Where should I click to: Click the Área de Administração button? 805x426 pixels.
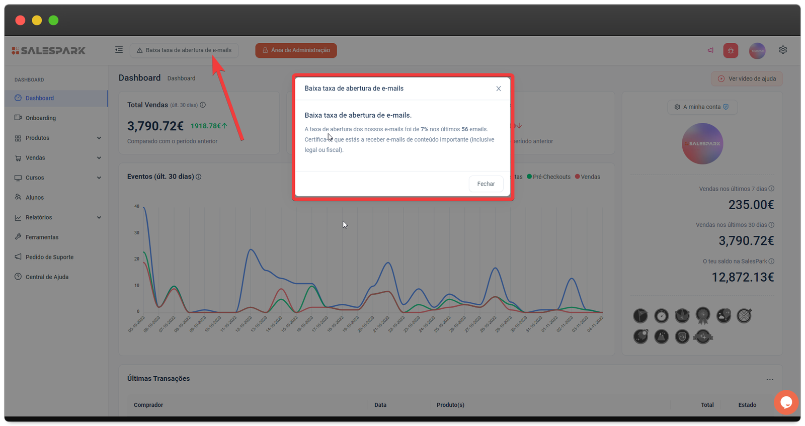pos(296,50)
